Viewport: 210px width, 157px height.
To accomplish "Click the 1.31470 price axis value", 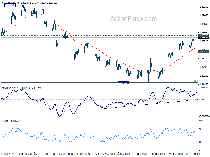I will (204, 84).
